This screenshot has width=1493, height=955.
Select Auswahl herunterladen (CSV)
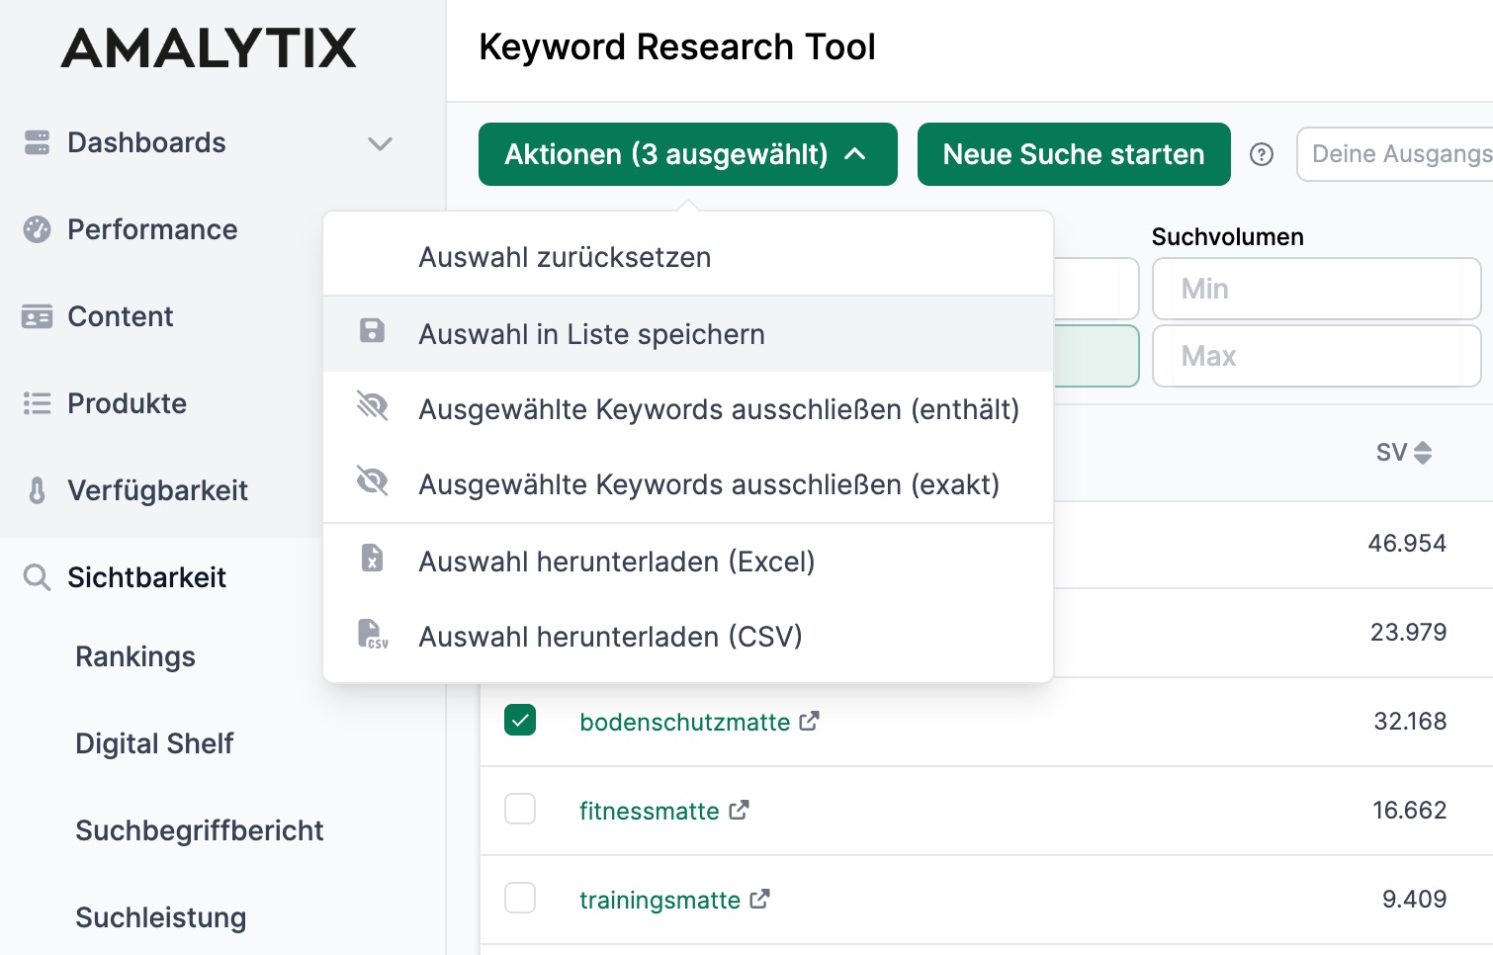pyautogui.click(x=610, y=637)
